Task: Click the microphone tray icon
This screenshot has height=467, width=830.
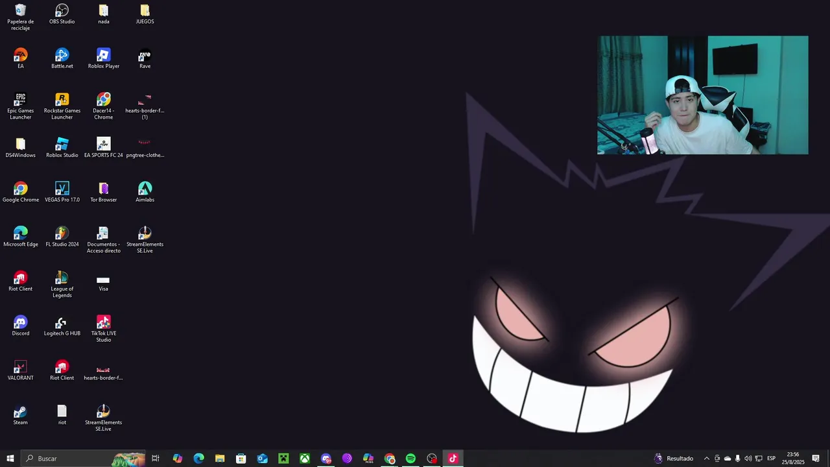Action: tap(738, 459)
